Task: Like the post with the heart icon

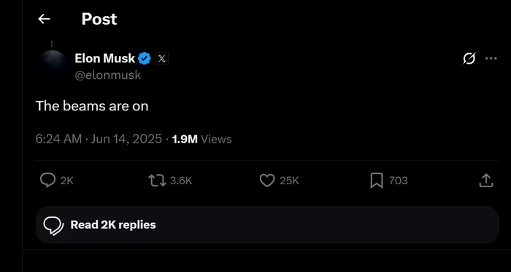Action: point(267,181)
